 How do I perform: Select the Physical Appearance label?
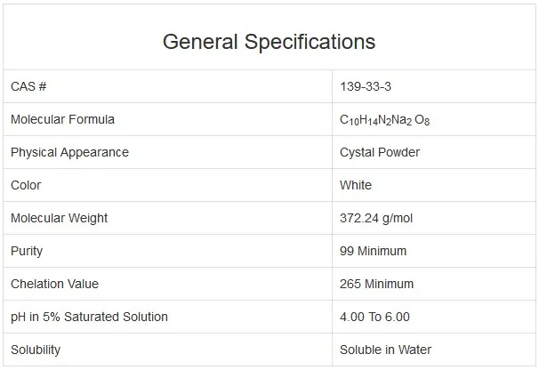pos(69,152)
